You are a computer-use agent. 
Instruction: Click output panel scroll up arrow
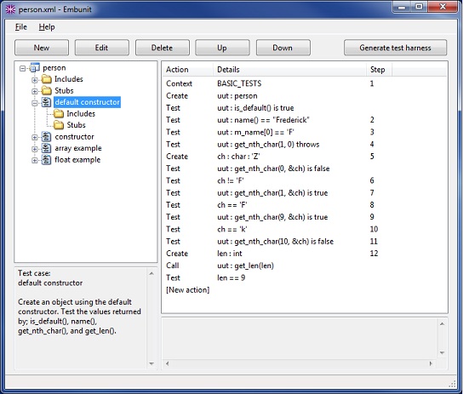point(442,324)
